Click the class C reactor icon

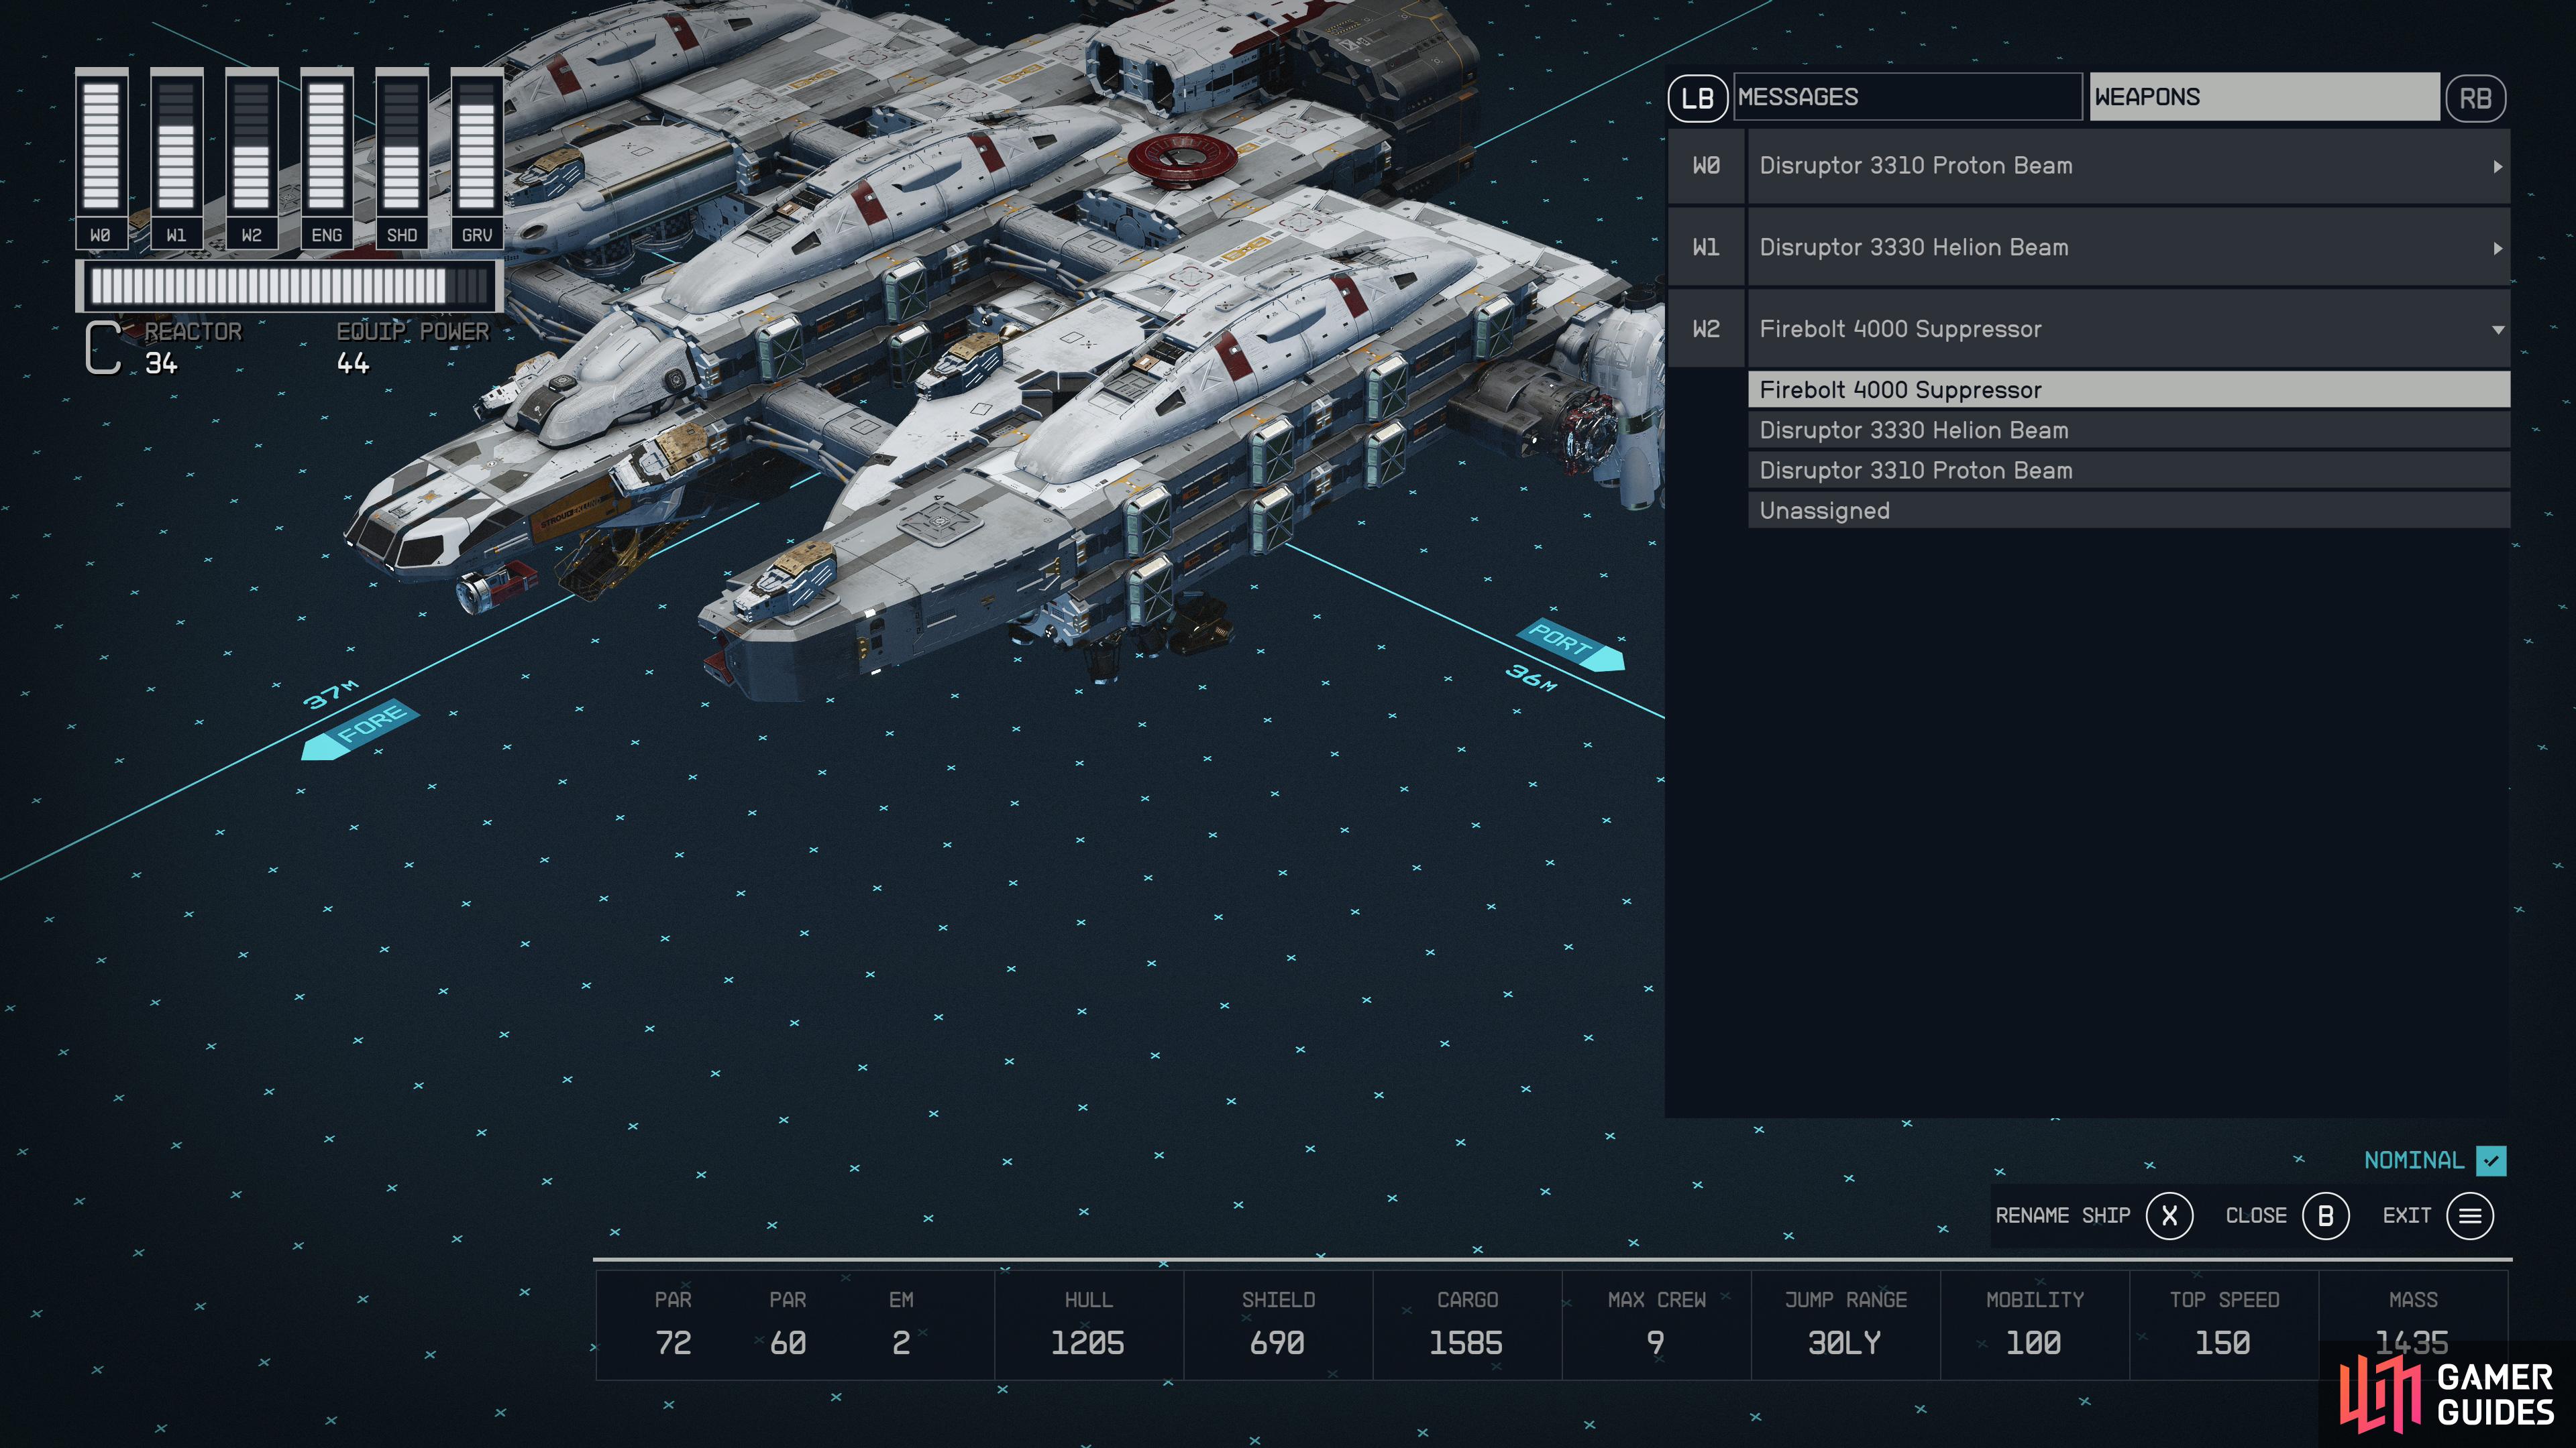[102, 348]
